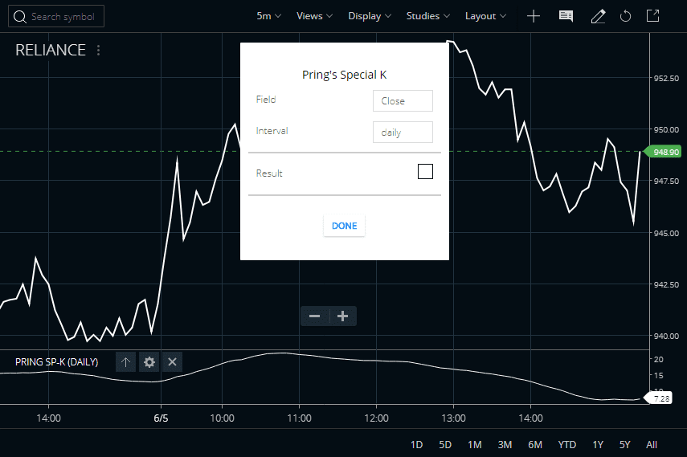Click the 7.28 study value label
This screenshot has height=457, width=687.
click(x=659, y=398)
